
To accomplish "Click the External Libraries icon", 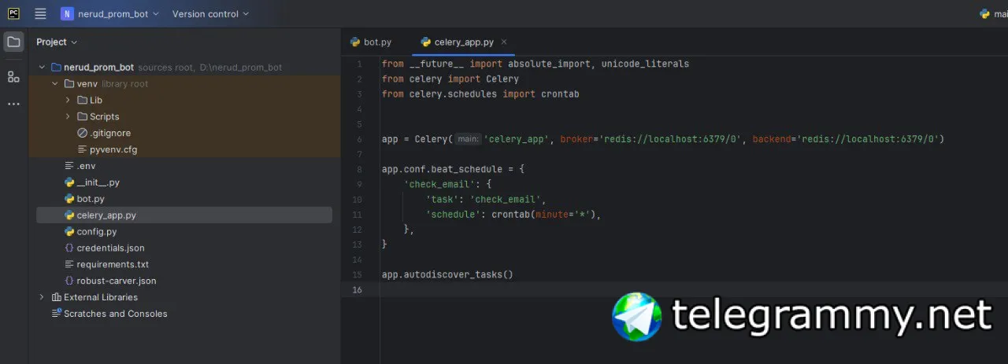I will 57,297.
